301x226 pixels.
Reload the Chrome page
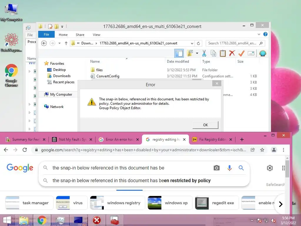point(25,150)
